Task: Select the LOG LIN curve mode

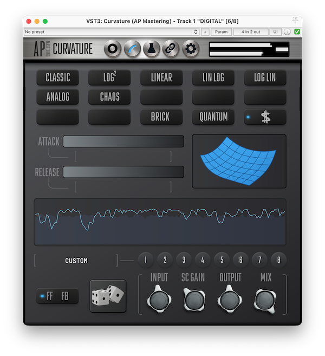Action: tap(265, 77)
